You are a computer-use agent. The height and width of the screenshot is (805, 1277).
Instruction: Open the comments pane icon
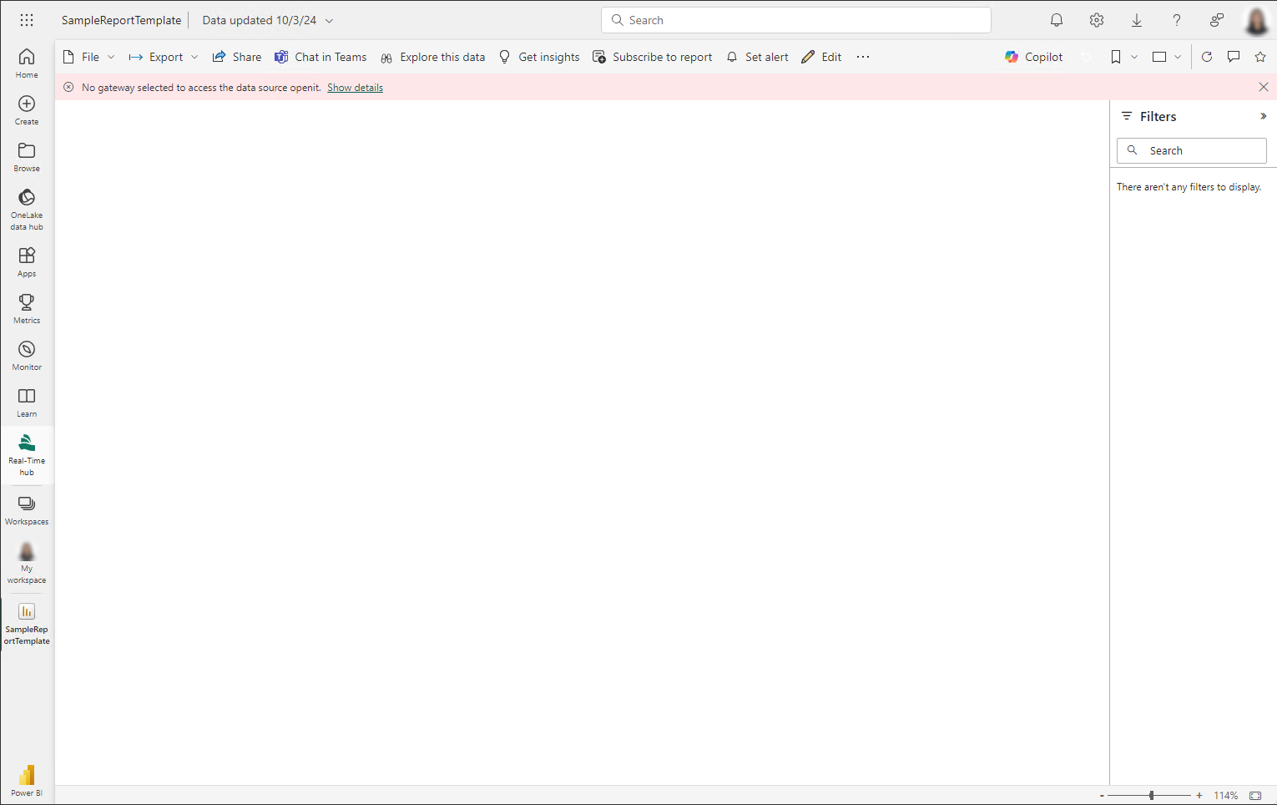1234,57
